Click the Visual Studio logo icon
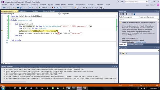This screenshot has width=160, height=90. coord(3,2)
